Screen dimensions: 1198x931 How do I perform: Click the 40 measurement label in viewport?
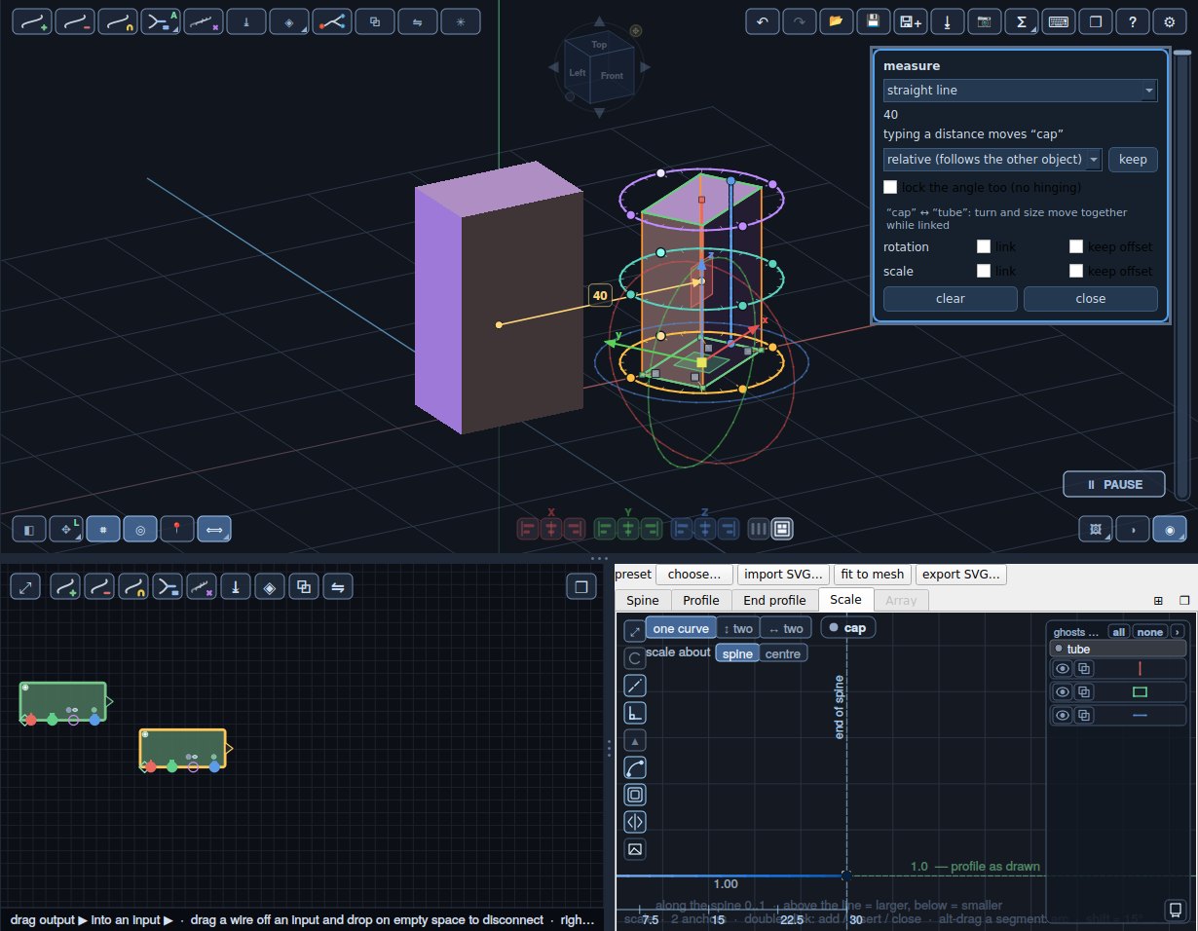600,295
